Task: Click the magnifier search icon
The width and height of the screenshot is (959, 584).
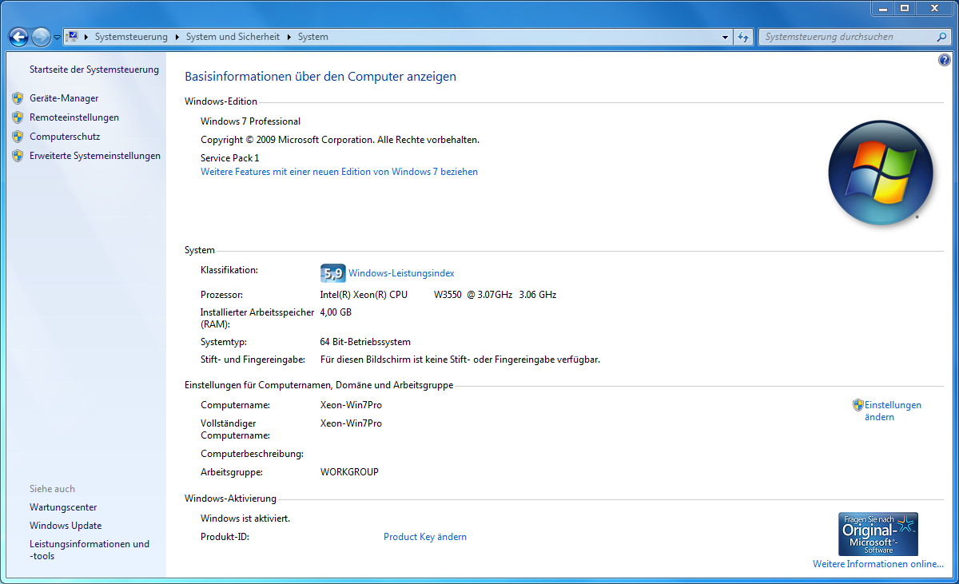Action: click(941, 37)
